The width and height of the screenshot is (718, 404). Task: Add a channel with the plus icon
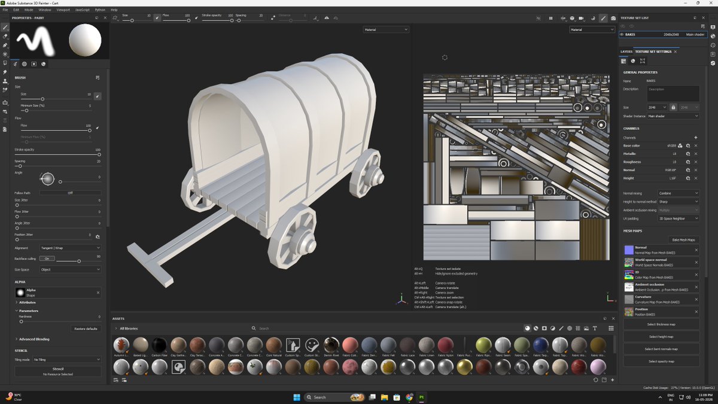click(x=696, y=138)
